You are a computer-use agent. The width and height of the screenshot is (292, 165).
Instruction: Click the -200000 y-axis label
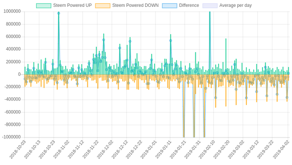point(12,87)
